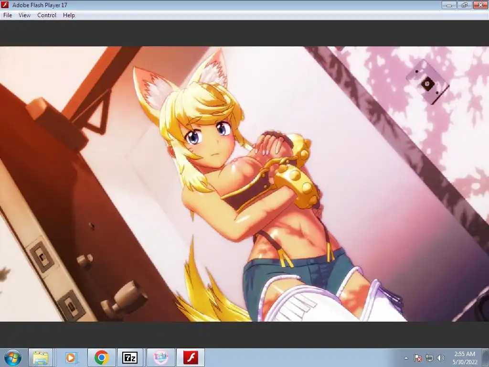Open 7-Zip from the taskbar
The height and width of the screenshot is (367, 489).
[130, 357]
